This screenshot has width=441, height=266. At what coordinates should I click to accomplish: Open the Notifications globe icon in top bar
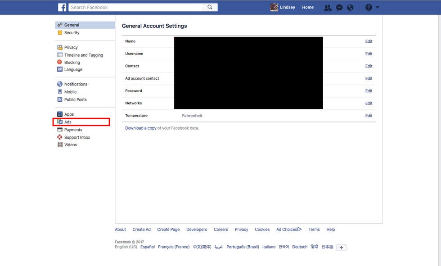tap(350, 8)
